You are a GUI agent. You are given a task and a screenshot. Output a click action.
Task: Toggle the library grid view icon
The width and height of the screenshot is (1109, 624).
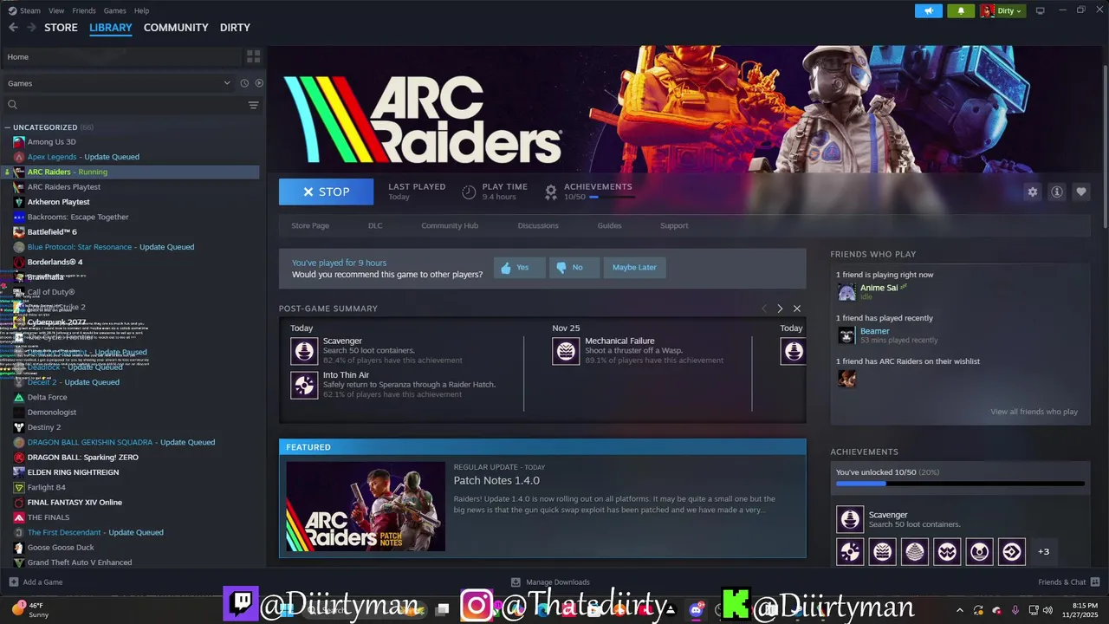(253, 56)
